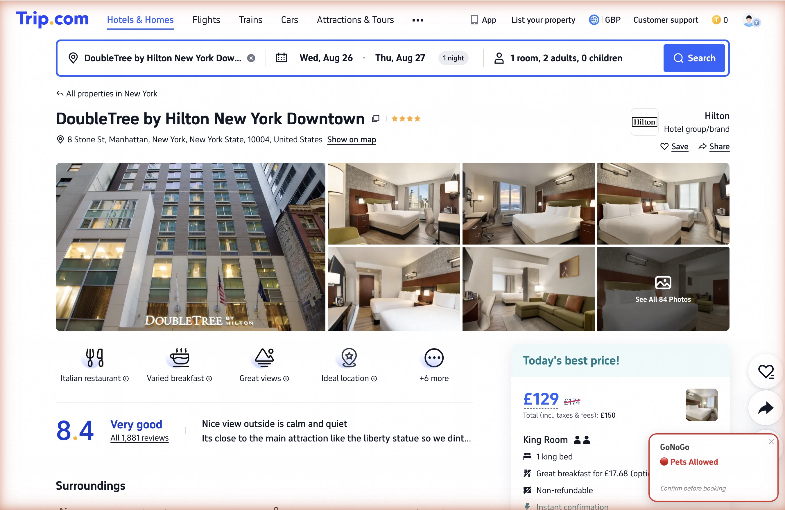This screenshot has height=510, width=785.
Task: Click the Surroundings section heading
Action: pos(91,486)
